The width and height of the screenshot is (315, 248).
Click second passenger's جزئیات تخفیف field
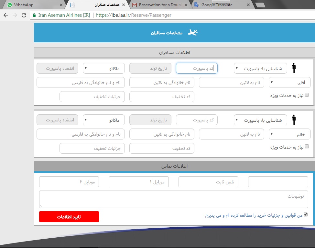pyautogui.click(x=92, y=148)
